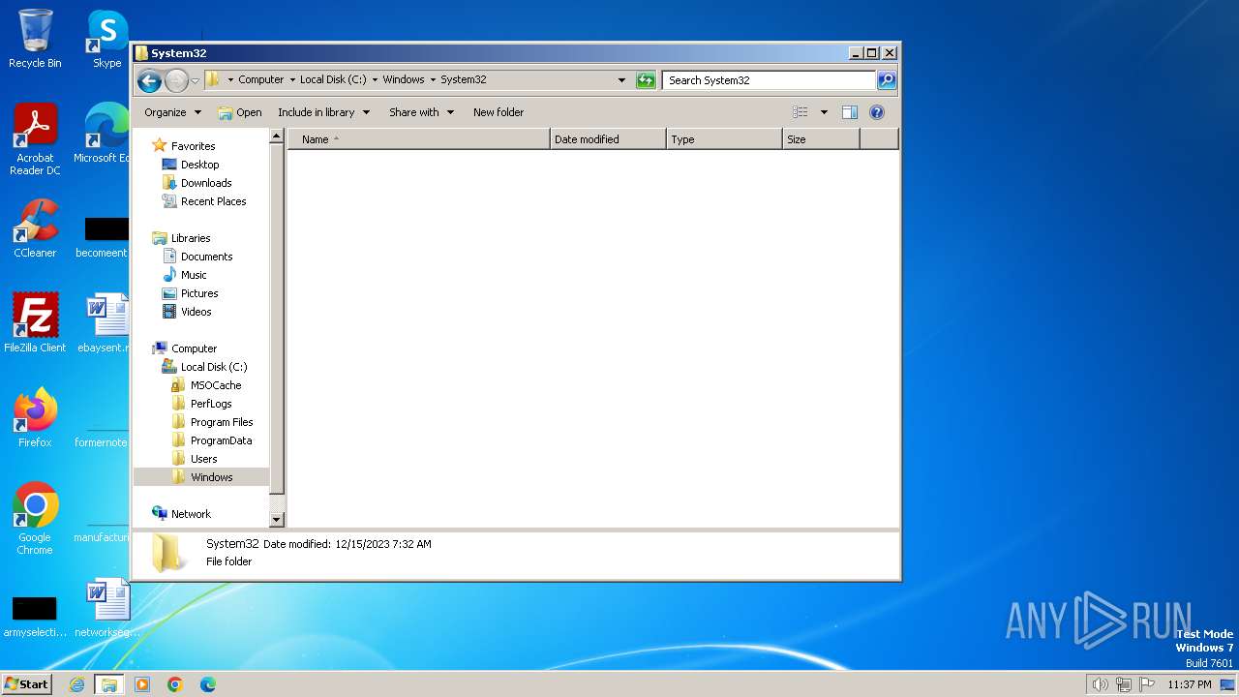Click the navigation pane scroll down arrow
Image resolution: width=1239 pixels, height=697 pixels.
[x=277, y=520]
